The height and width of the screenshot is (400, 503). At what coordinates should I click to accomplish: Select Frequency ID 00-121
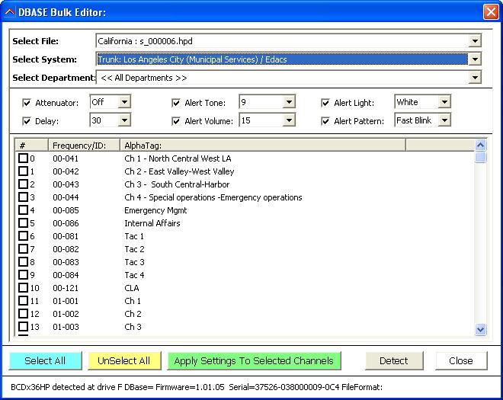pos(66,288)
